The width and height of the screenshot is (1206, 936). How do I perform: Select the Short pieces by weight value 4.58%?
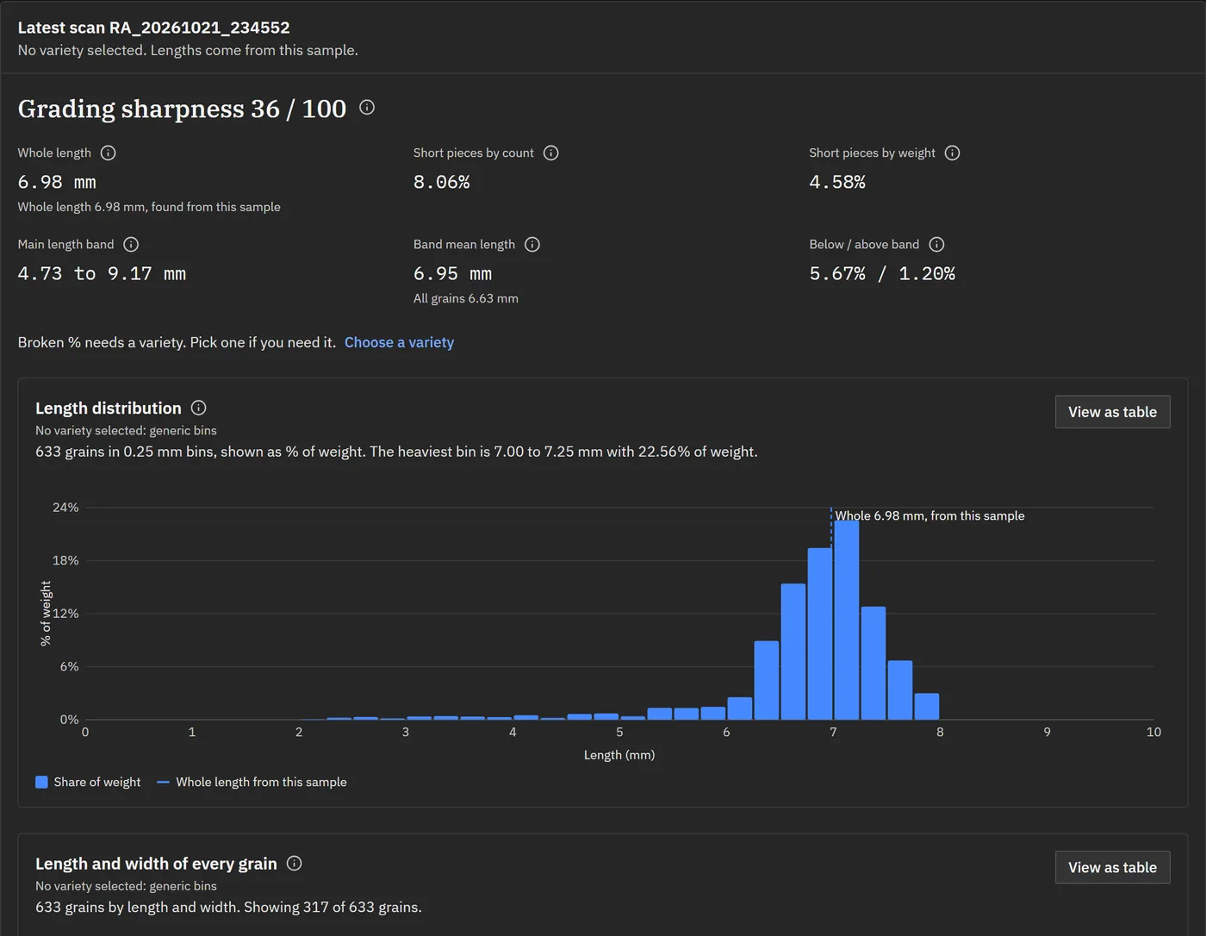[x=837, y=183]
